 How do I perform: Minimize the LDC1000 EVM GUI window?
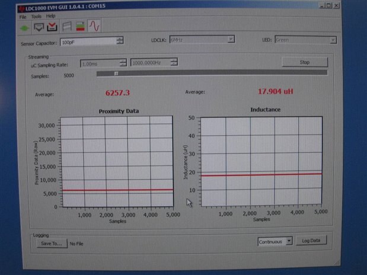(323, 5)
